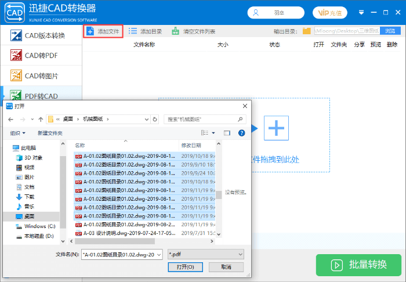
Task: Click the large plus drop-zone icon
Action: click(276, 128)
